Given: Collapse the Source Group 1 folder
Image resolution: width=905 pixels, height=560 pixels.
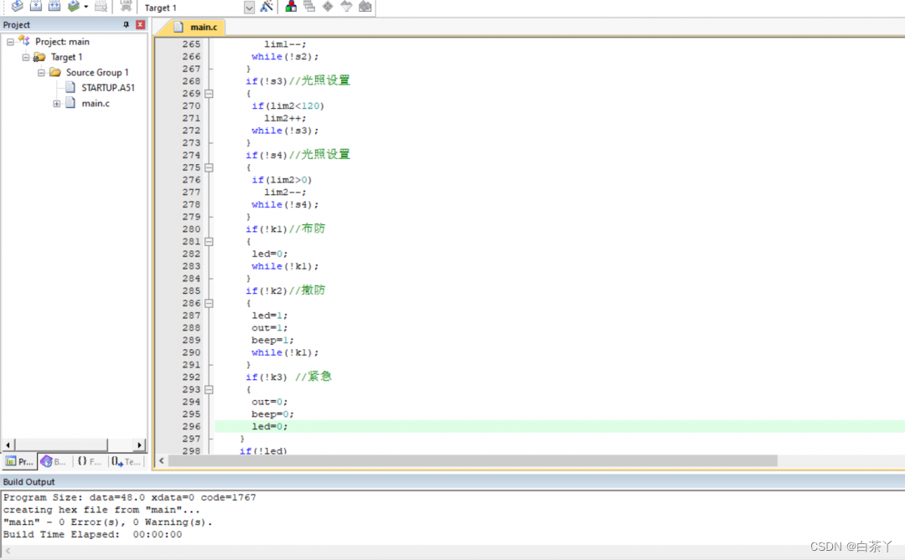Looking at the screenshot, I should (x=41, y=73).
